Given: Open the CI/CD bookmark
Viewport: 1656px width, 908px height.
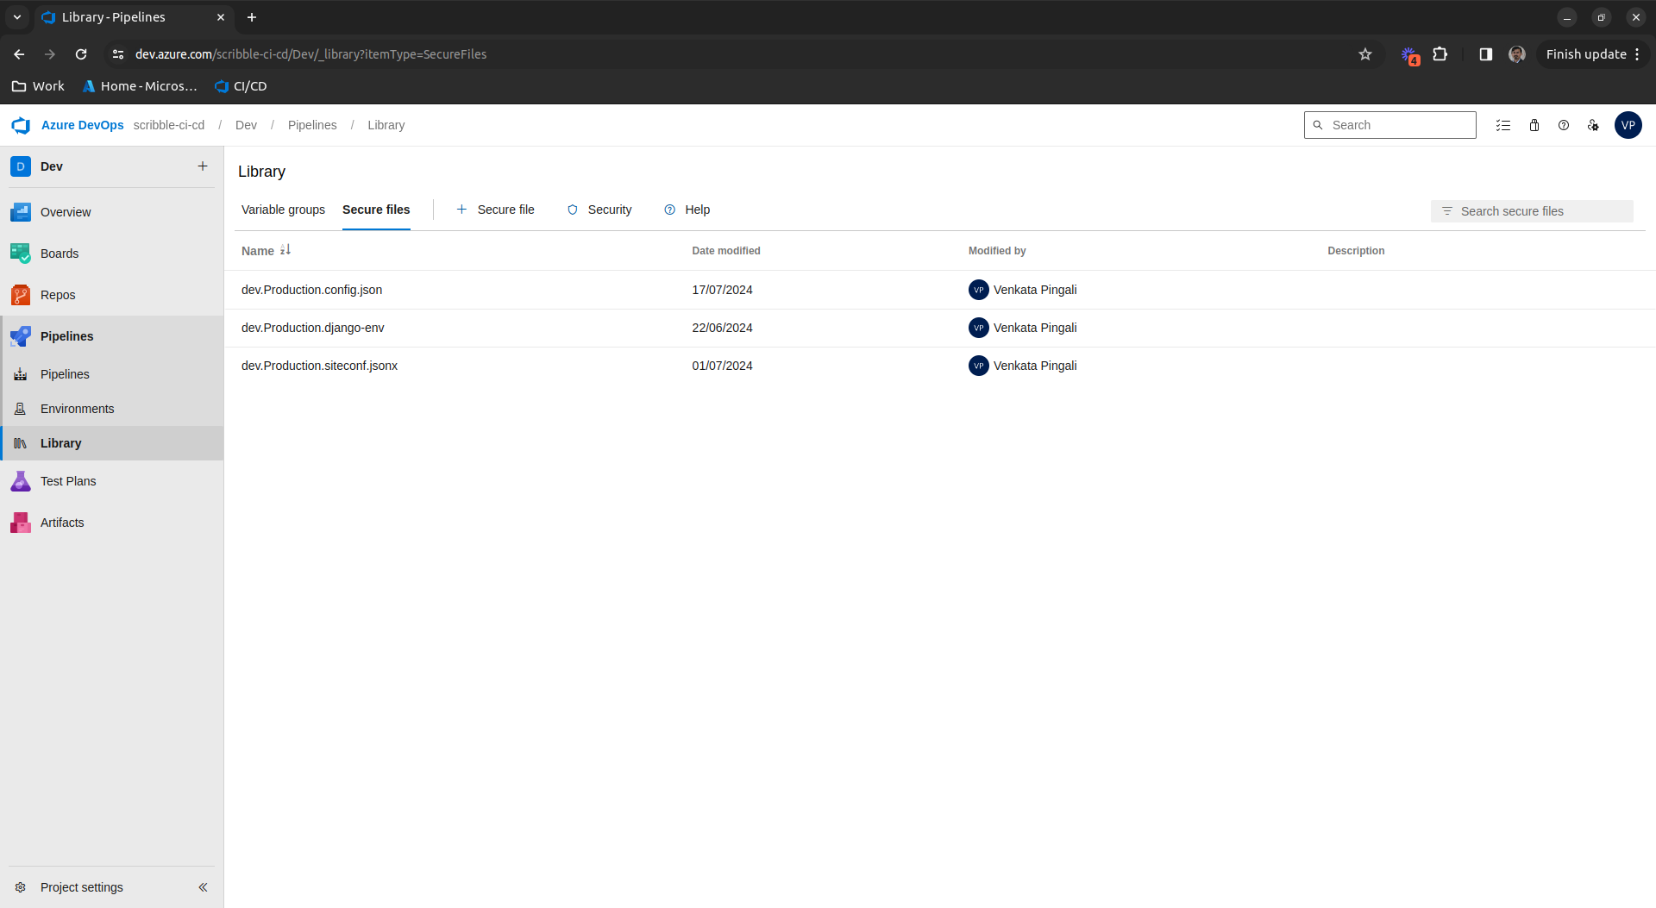Looking at the screenshot, I should 241,86.
